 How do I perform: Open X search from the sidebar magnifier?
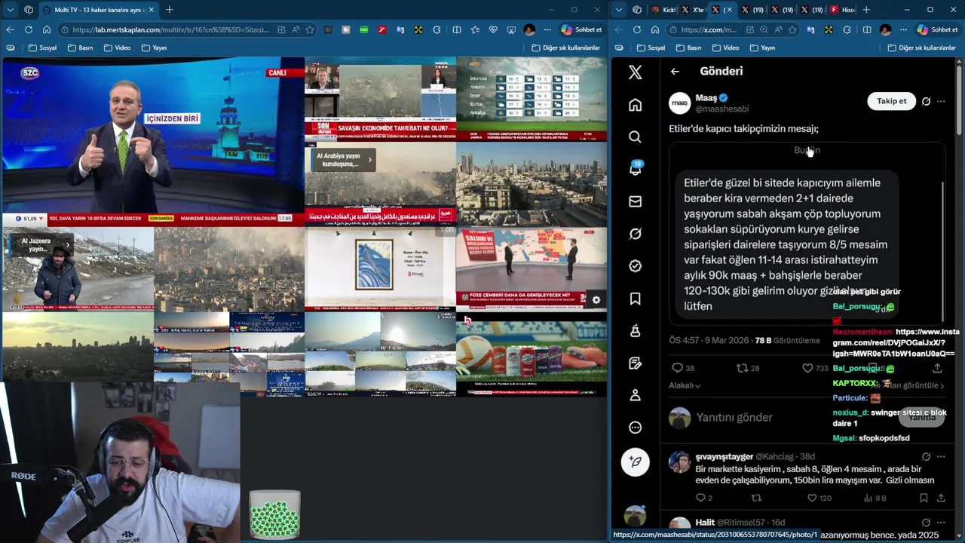635,137
